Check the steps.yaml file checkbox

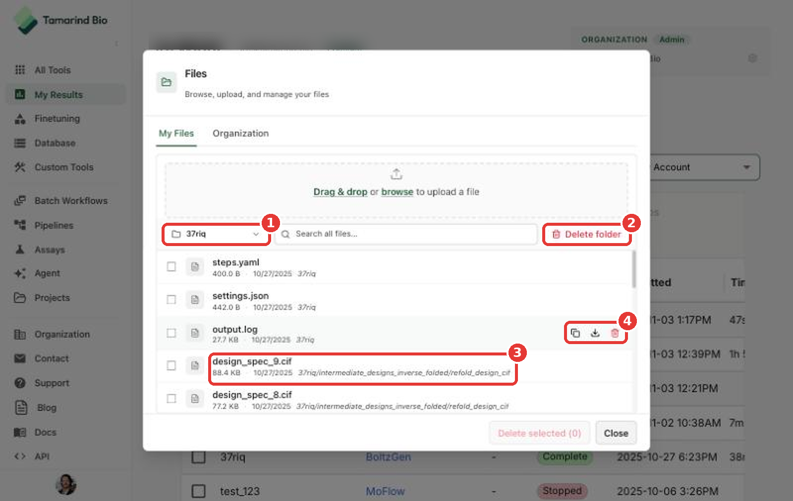click(x=171, y=267)
